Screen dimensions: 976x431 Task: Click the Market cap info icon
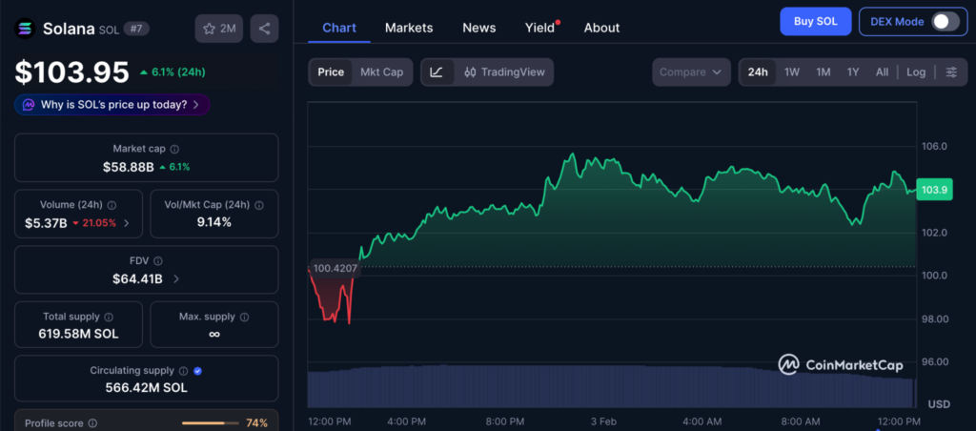174,149
